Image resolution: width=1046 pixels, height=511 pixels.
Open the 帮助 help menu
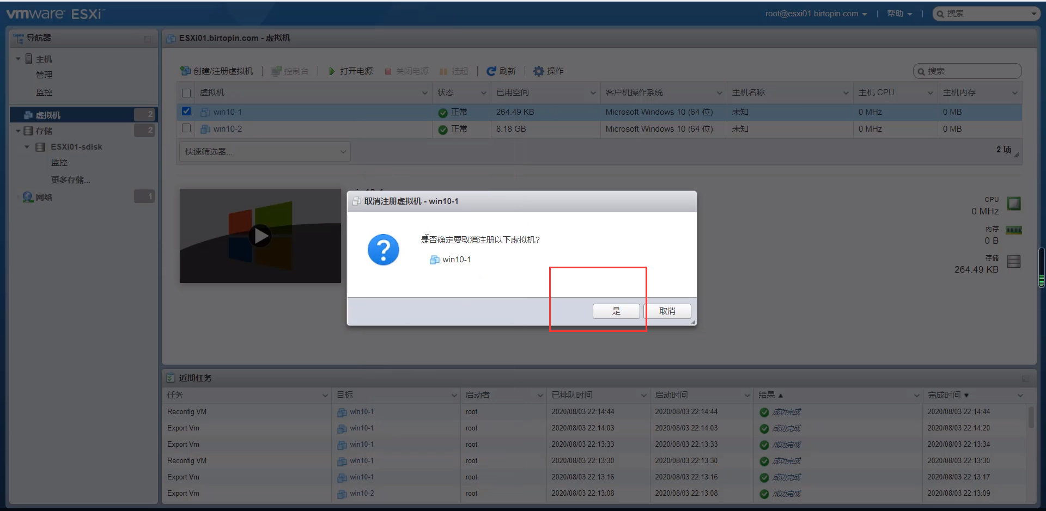(899, 14)
